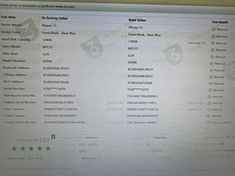Select the Device Model row label
This screenshot has height=176, width=235.
(x=11, y=25)
